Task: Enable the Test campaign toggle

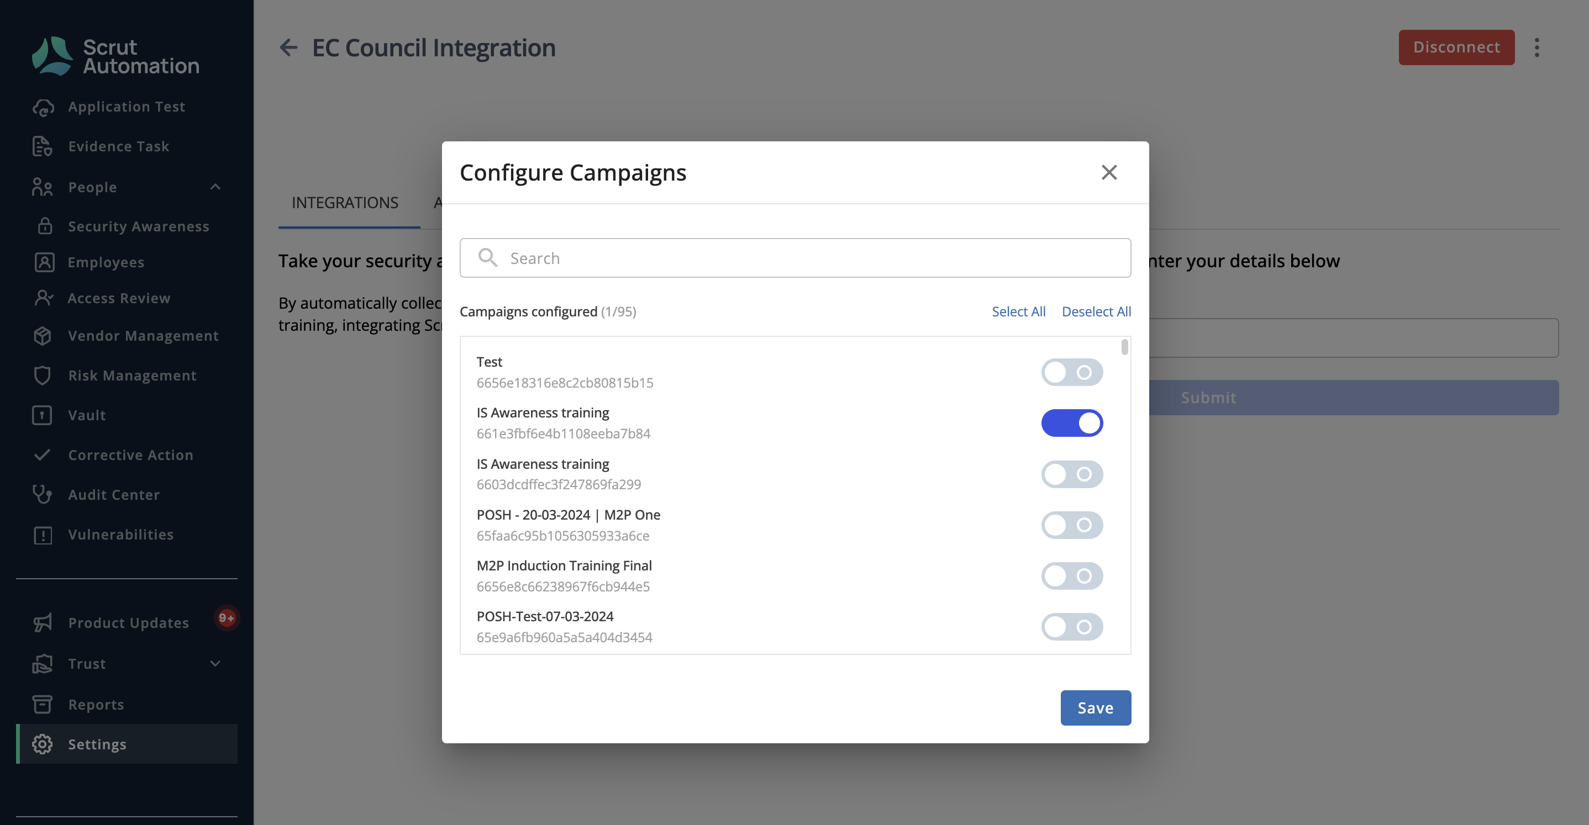Action: pos(1072,372)
